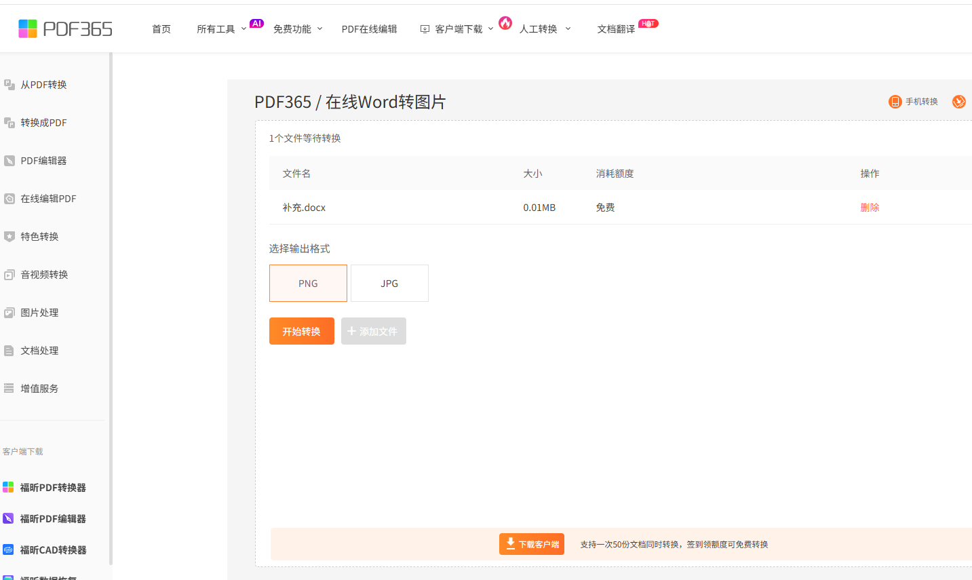Select JPG output format
This screenshot has width=972, height=580.
[x=389, y=284]
